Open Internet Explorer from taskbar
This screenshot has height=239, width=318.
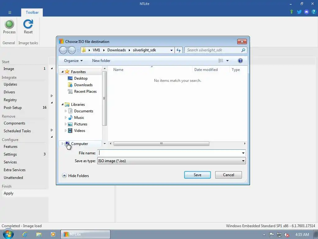(25, 234)
